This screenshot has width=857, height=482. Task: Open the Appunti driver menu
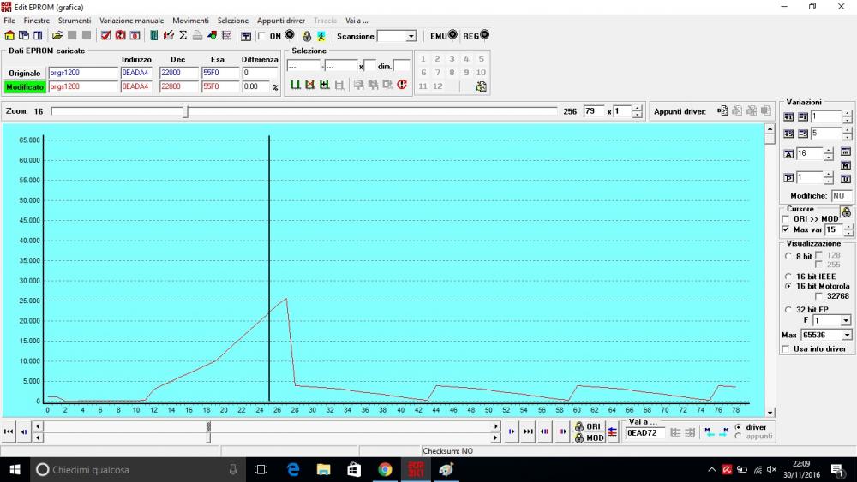point(281,21)
